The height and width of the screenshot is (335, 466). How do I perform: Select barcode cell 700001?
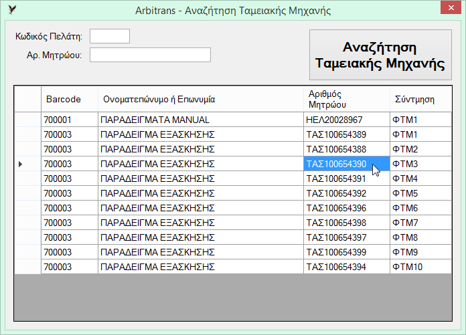point(70,120)
